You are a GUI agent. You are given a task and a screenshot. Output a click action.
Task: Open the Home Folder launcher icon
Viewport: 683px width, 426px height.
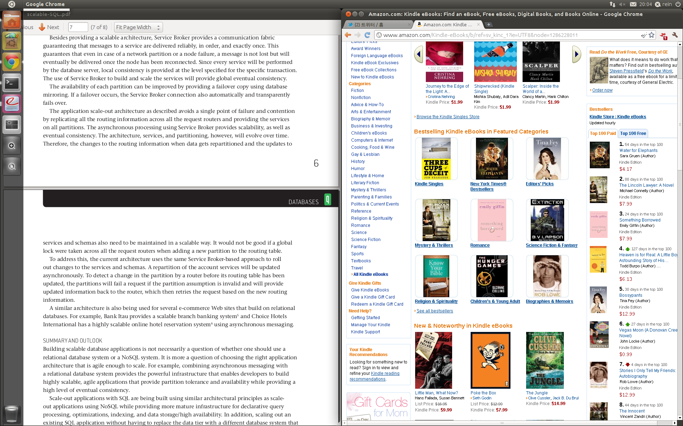(x=12, y=20)
